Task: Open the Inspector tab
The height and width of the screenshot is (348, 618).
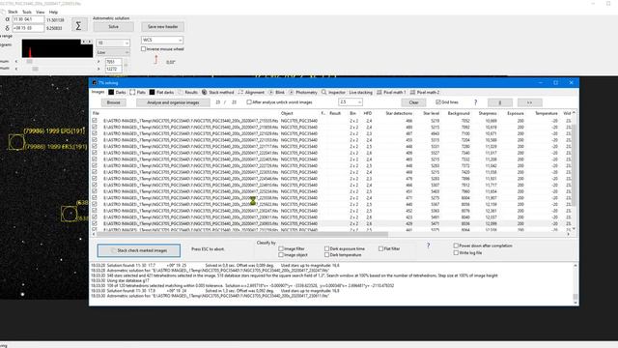Action: (333, 93)
